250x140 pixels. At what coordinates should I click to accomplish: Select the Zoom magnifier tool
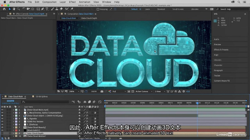click(x=18, y=9)
